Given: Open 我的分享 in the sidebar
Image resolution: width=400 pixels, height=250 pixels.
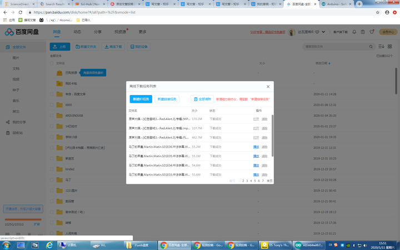Looking at the screenshot, I should (x=19, y=122).
